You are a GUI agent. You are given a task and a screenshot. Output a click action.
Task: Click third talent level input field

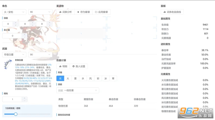pyautogui.click(x=42, y=24)
